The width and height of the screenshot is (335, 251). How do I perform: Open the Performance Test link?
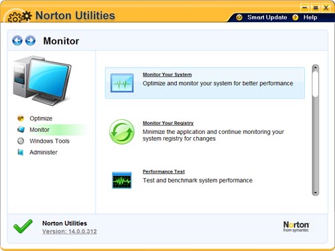[x=163, y=171]
